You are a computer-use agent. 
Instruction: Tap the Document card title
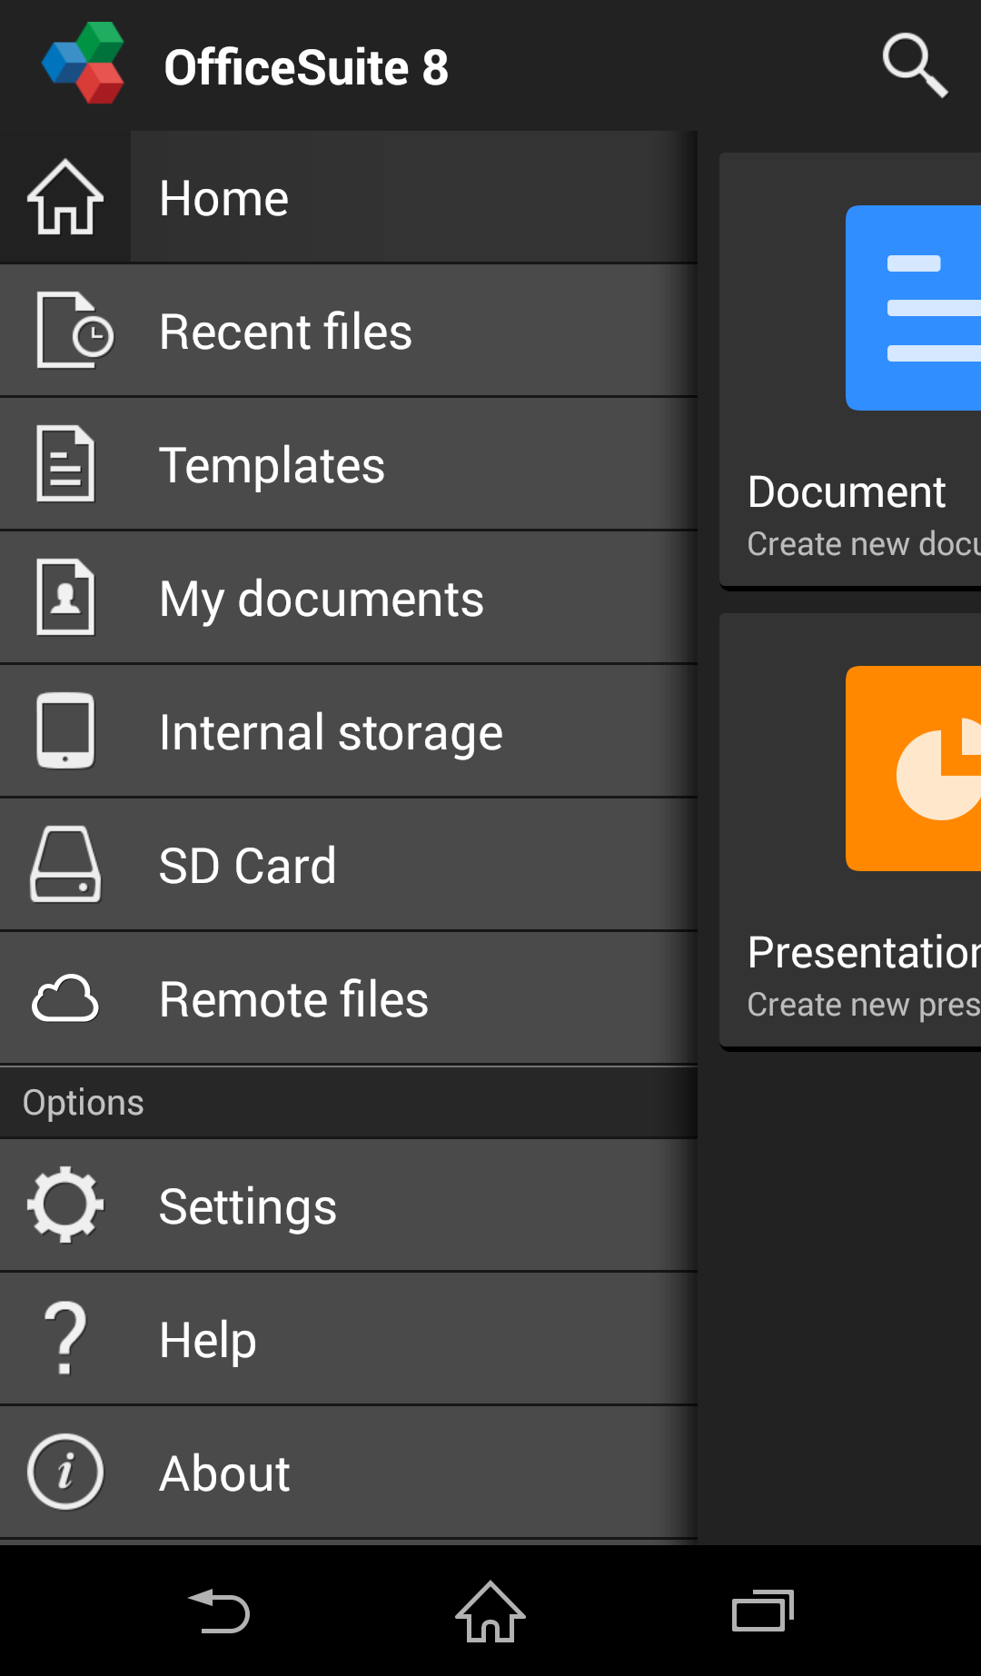coord(847,492)
